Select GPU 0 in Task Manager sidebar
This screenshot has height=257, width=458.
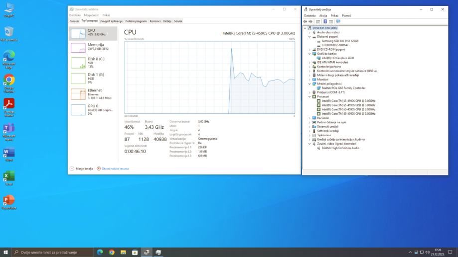tap(93, 110)
